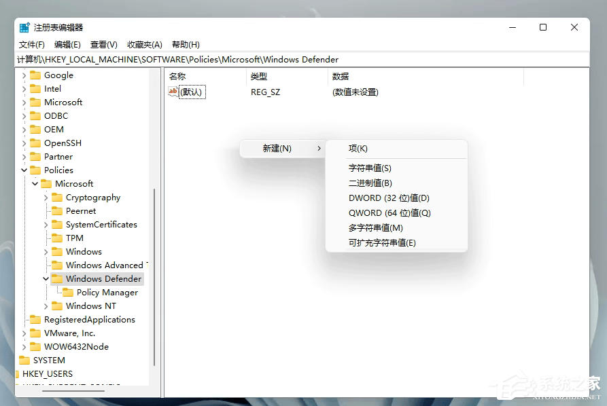Click the Windows Defender folder icon
The width and height of the screenshot is (607, 406).
pos(57,278)
